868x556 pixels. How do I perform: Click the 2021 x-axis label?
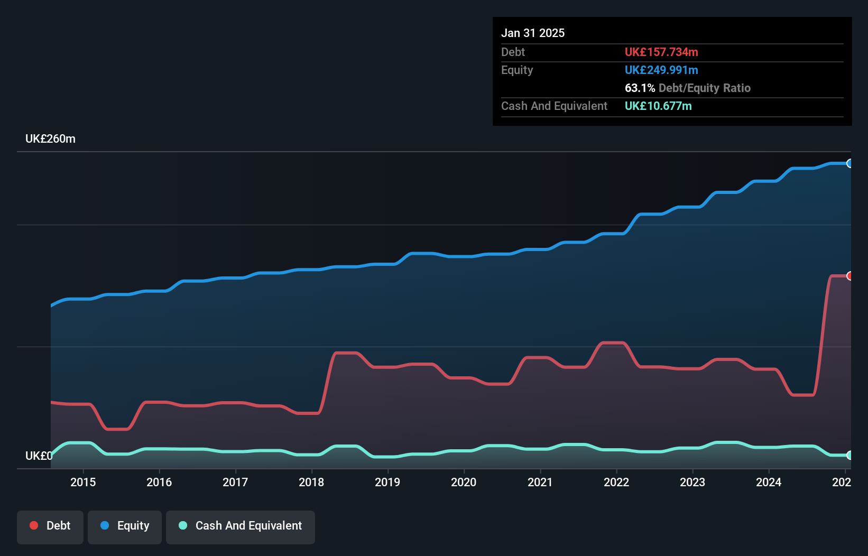[540, 482]
